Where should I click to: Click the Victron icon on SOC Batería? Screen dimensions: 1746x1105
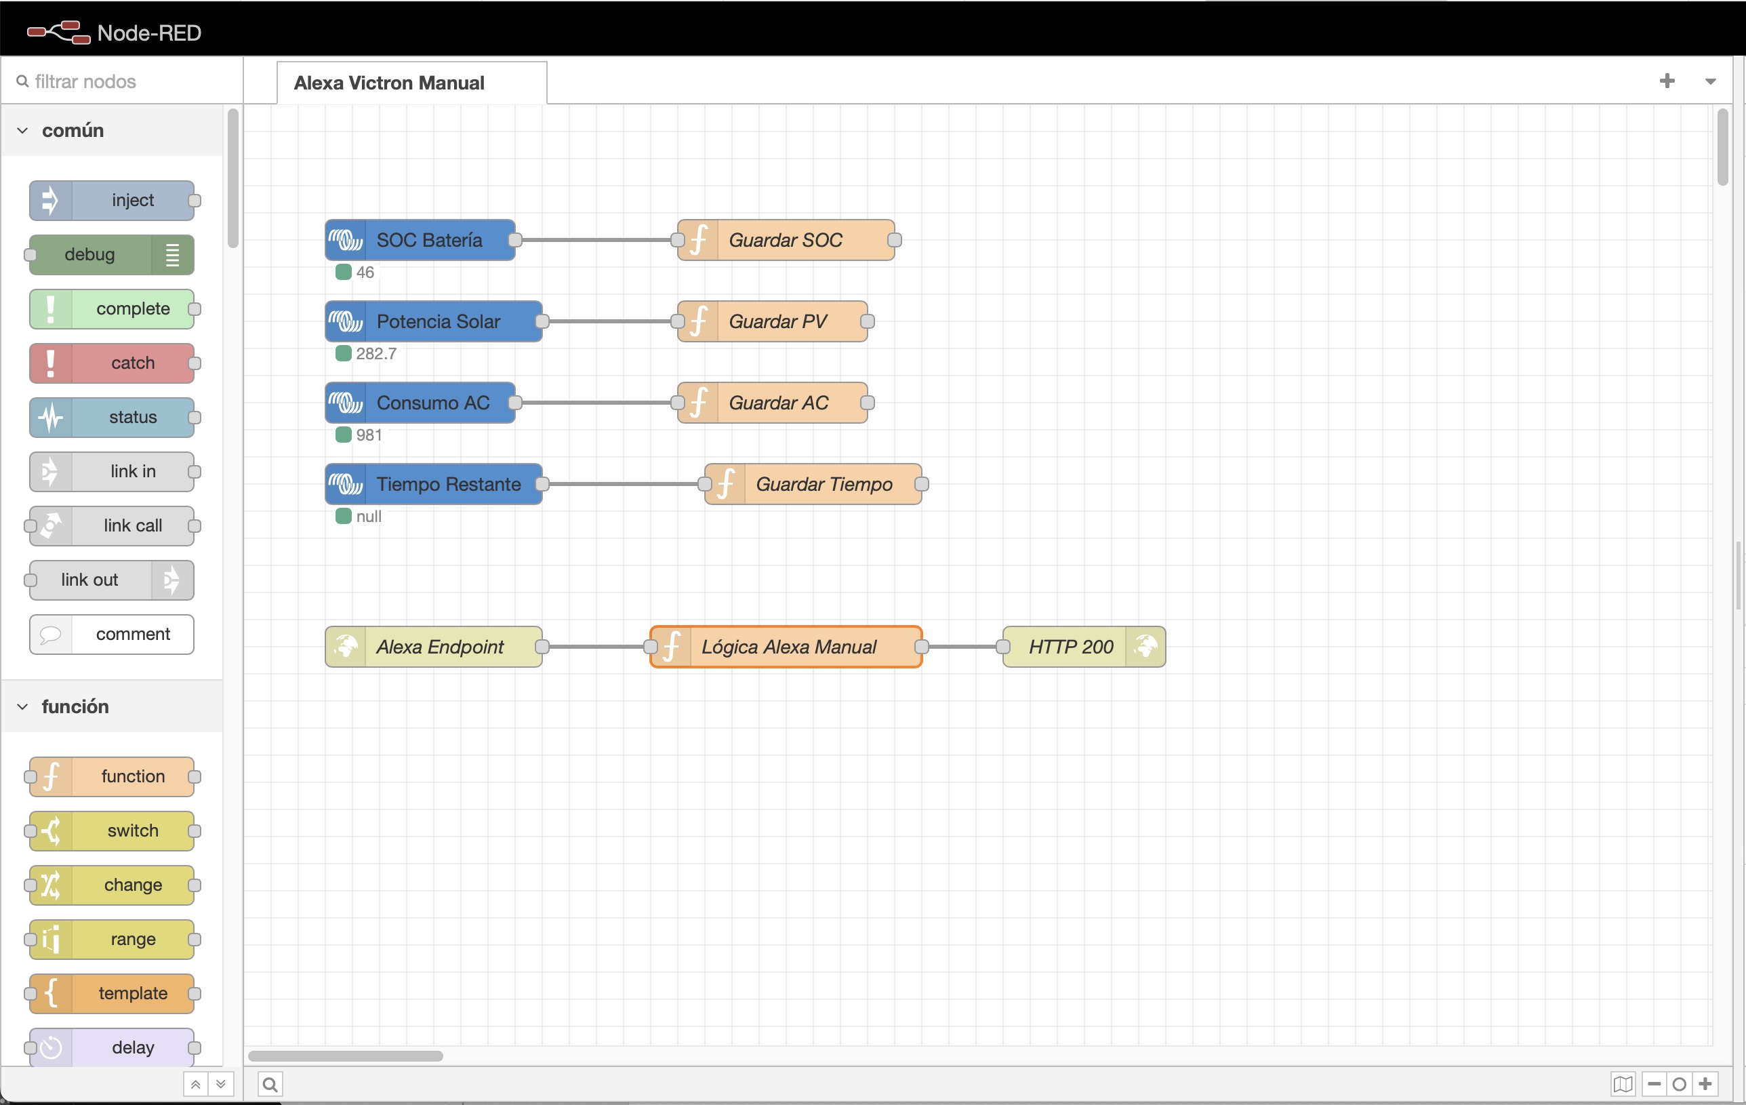click(x=346, y=240)
